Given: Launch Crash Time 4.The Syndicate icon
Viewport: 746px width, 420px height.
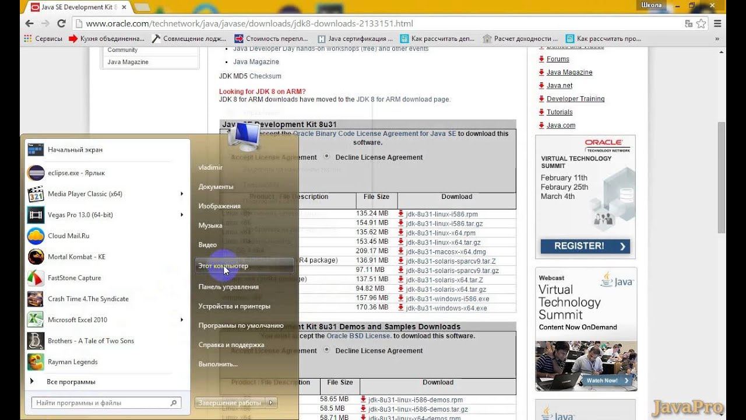Looking at the screenshot, I should click(x=36, y=299).
